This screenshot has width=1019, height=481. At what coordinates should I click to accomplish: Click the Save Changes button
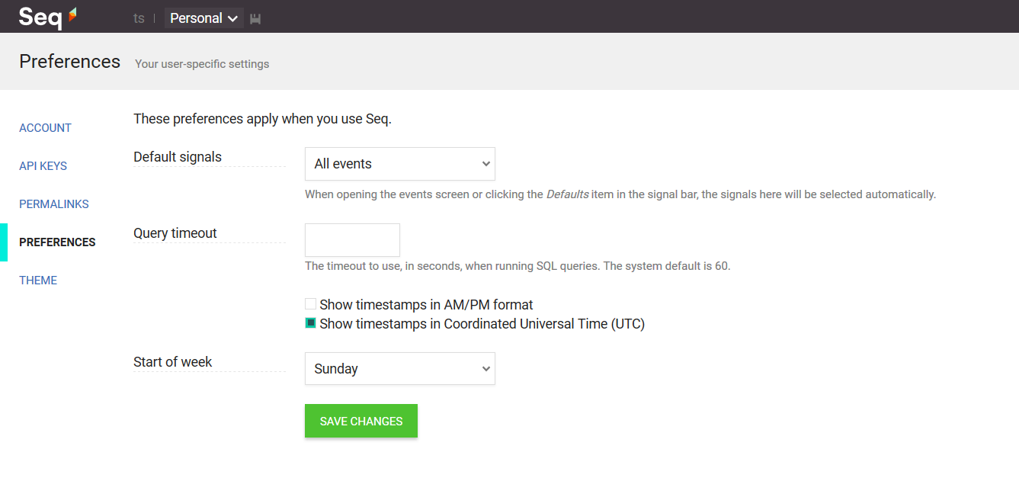(361, 421)
